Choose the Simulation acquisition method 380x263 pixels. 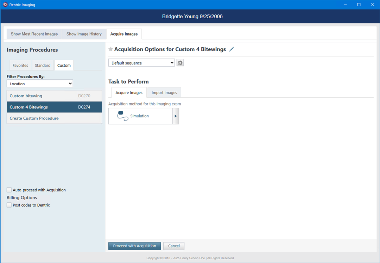(140, 116)
